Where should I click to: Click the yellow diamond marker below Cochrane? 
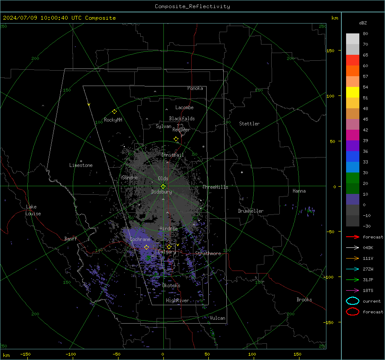[x=147, y=247]
